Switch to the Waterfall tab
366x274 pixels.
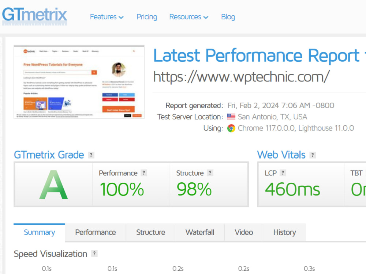(x=200, y=232)
